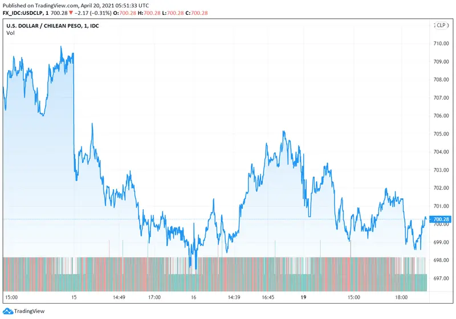Select the 16:45 time axis label
The height and width of the screenshot is (319, 456).
tap(268, 297)
